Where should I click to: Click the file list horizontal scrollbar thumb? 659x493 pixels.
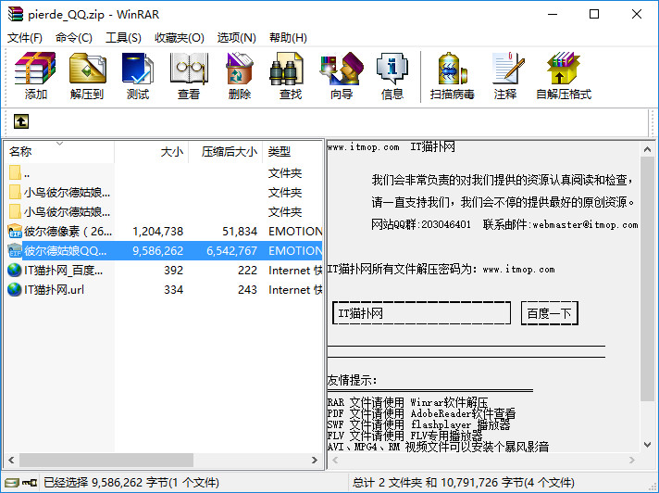pos(106,460)
